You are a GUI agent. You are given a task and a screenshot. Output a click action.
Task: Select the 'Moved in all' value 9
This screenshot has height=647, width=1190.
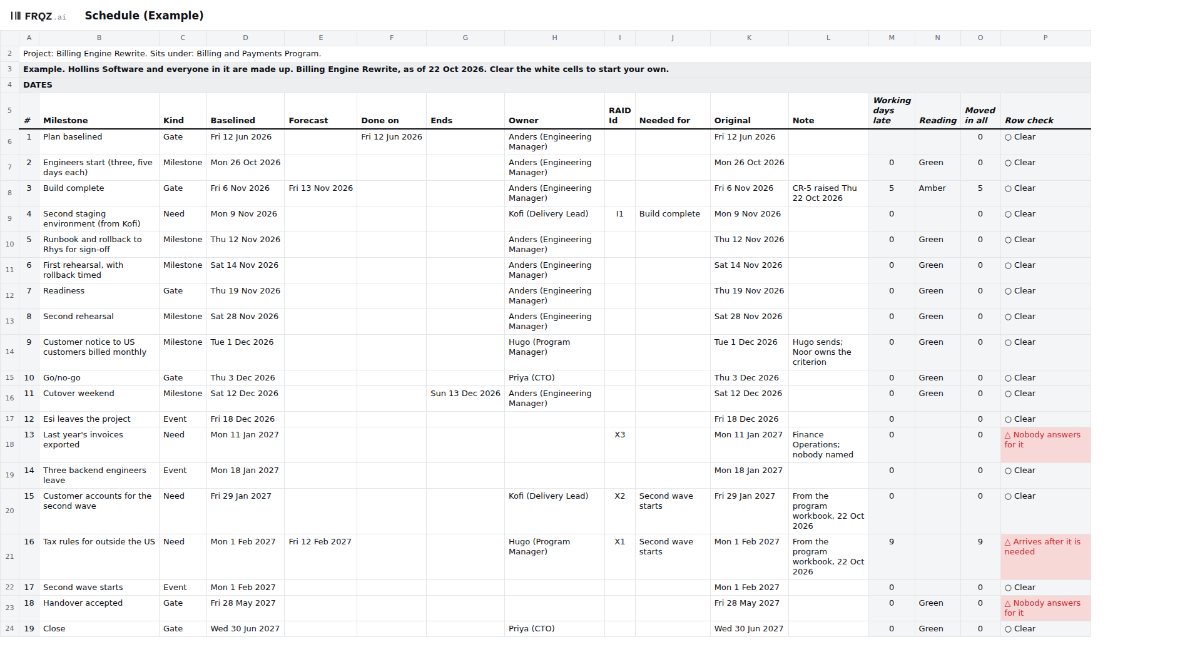click(x=980, y=557)
